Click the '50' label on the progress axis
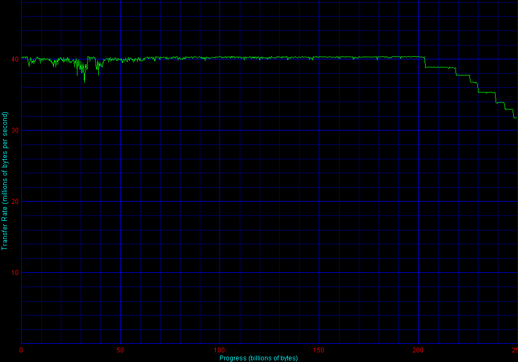This screenshot has width=518, height=362. tap(120, 350)
